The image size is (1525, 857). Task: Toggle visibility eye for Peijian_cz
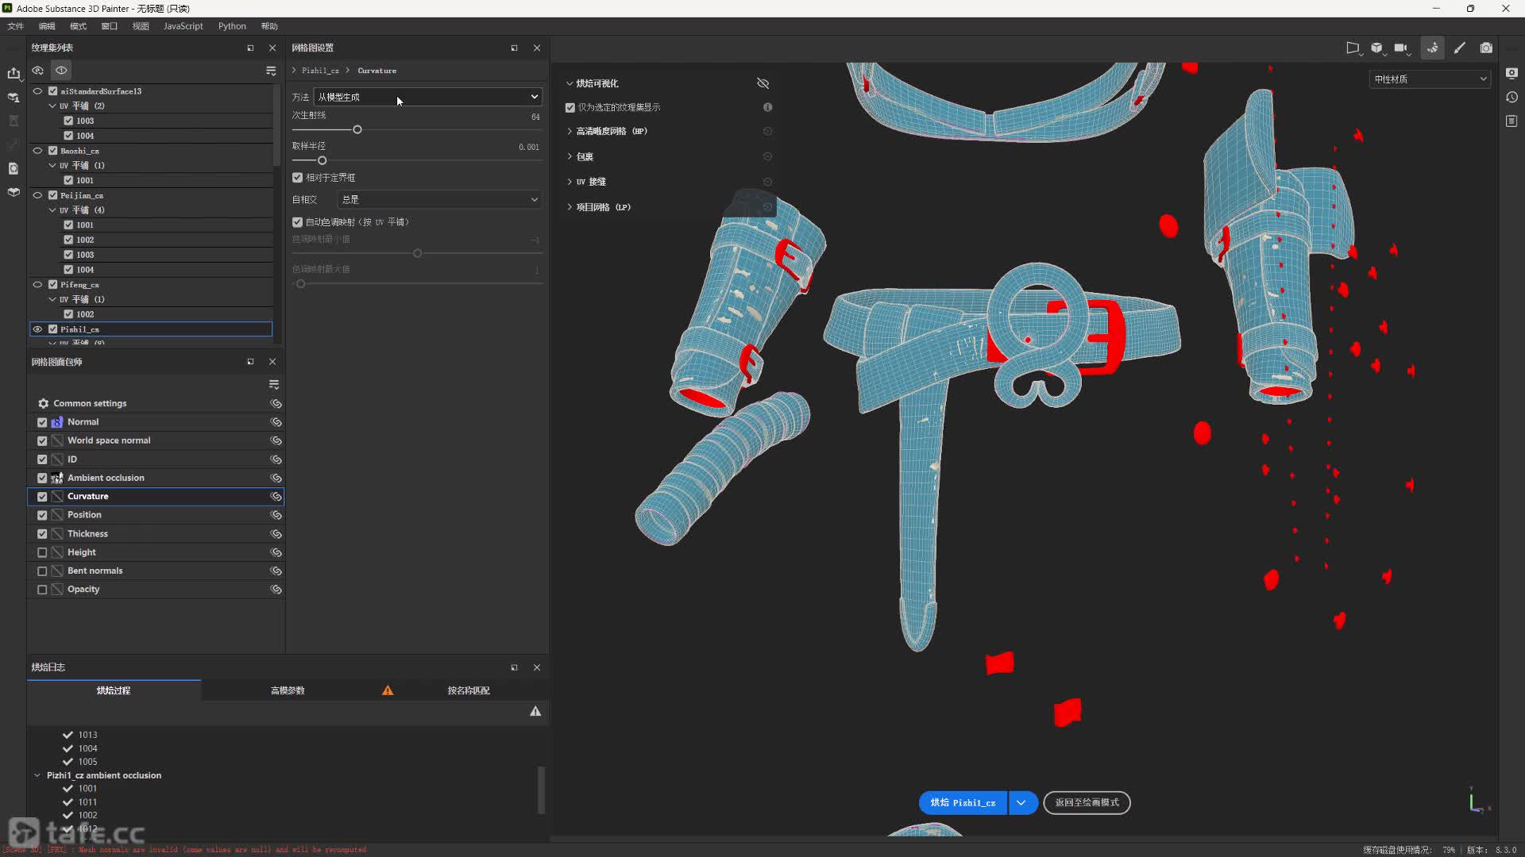point(37,195)
